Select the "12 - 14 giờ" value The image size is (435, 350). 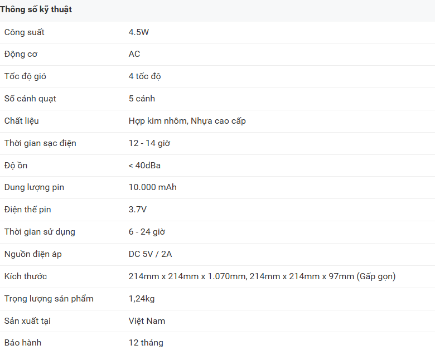[149, 143]
